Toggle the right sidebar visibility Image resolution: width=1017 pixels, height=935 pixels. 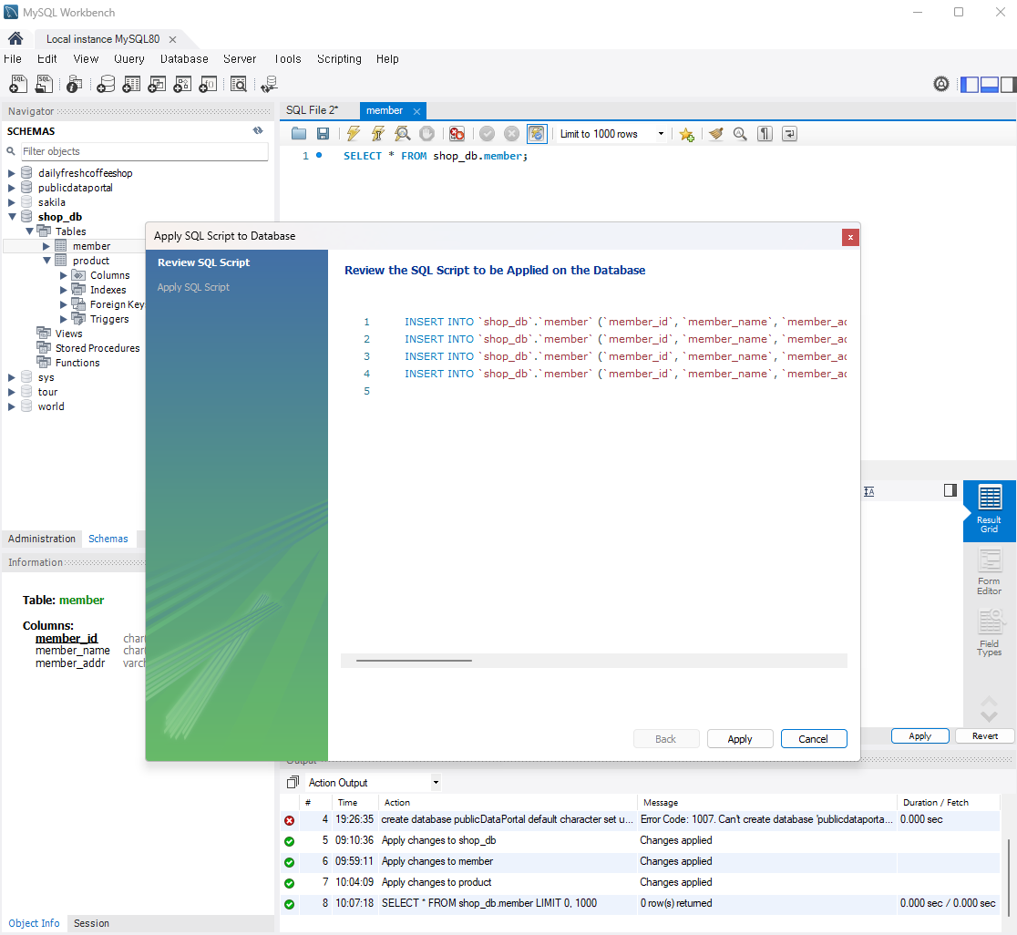tap(1008, 84)
